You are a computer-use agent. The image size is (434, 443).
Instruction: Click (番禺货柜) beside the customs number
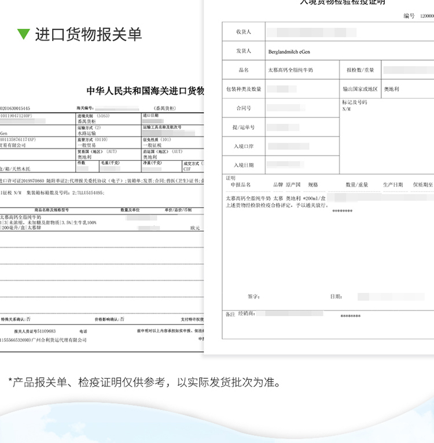coord(165,108)
